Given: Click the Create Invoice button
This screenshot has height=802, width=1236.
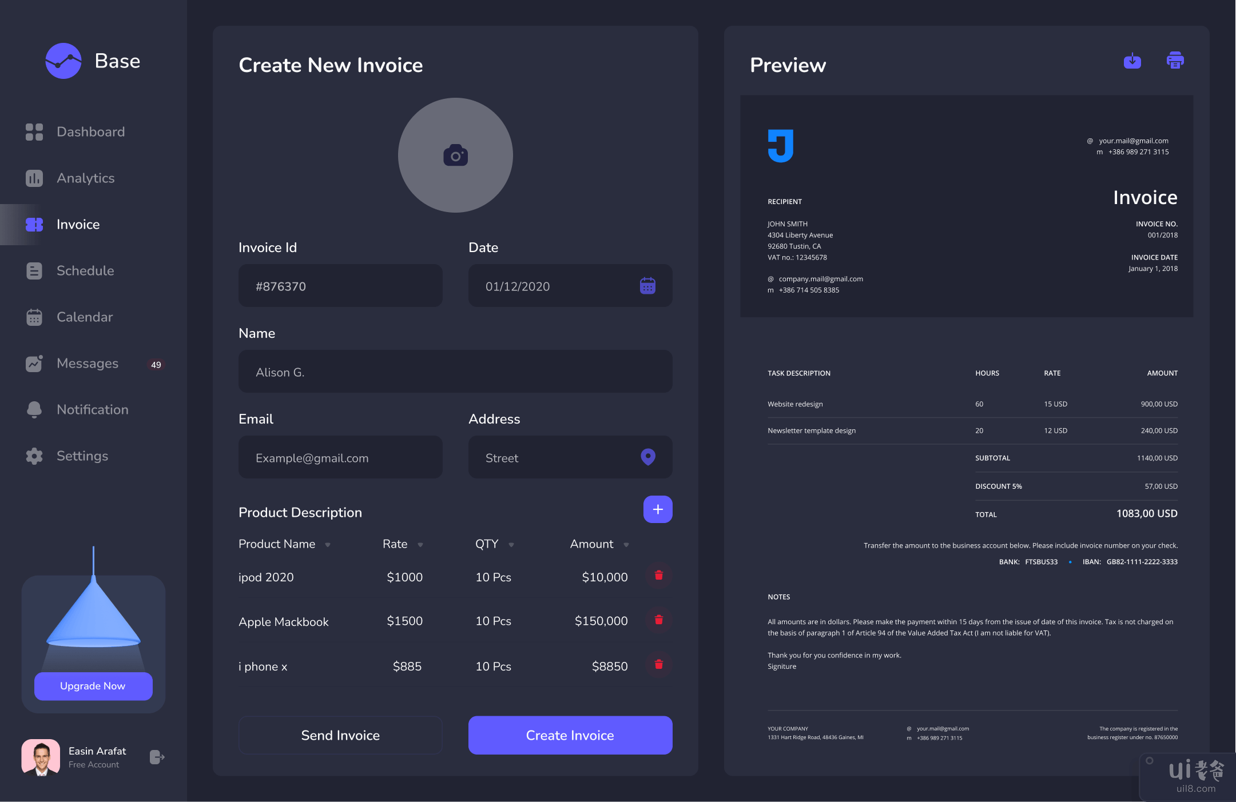Looking at the screenshot, I should tap(570, 735).
